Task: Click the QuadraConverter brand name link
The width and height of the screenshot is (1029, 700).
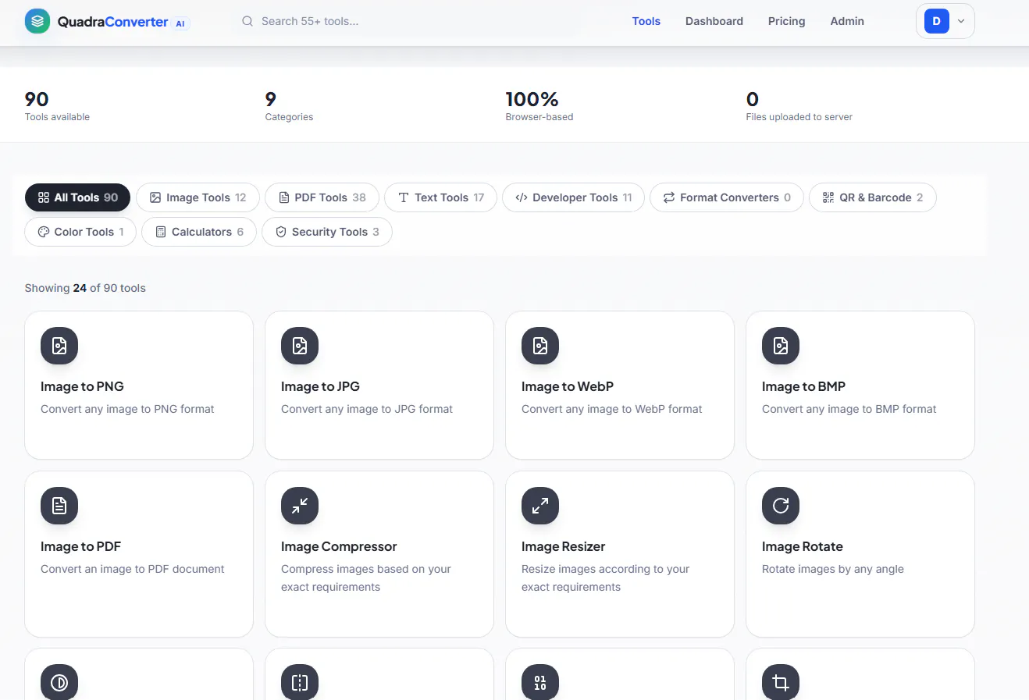Action: point(113,22)
